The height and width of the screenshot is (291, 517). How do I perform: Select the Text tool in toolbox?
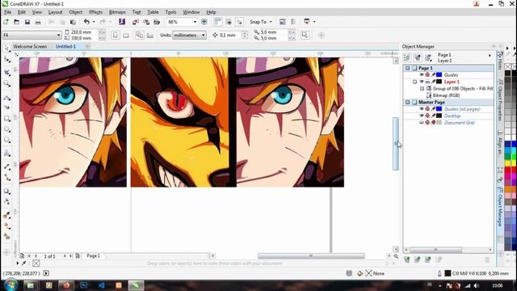pos(7,154)
